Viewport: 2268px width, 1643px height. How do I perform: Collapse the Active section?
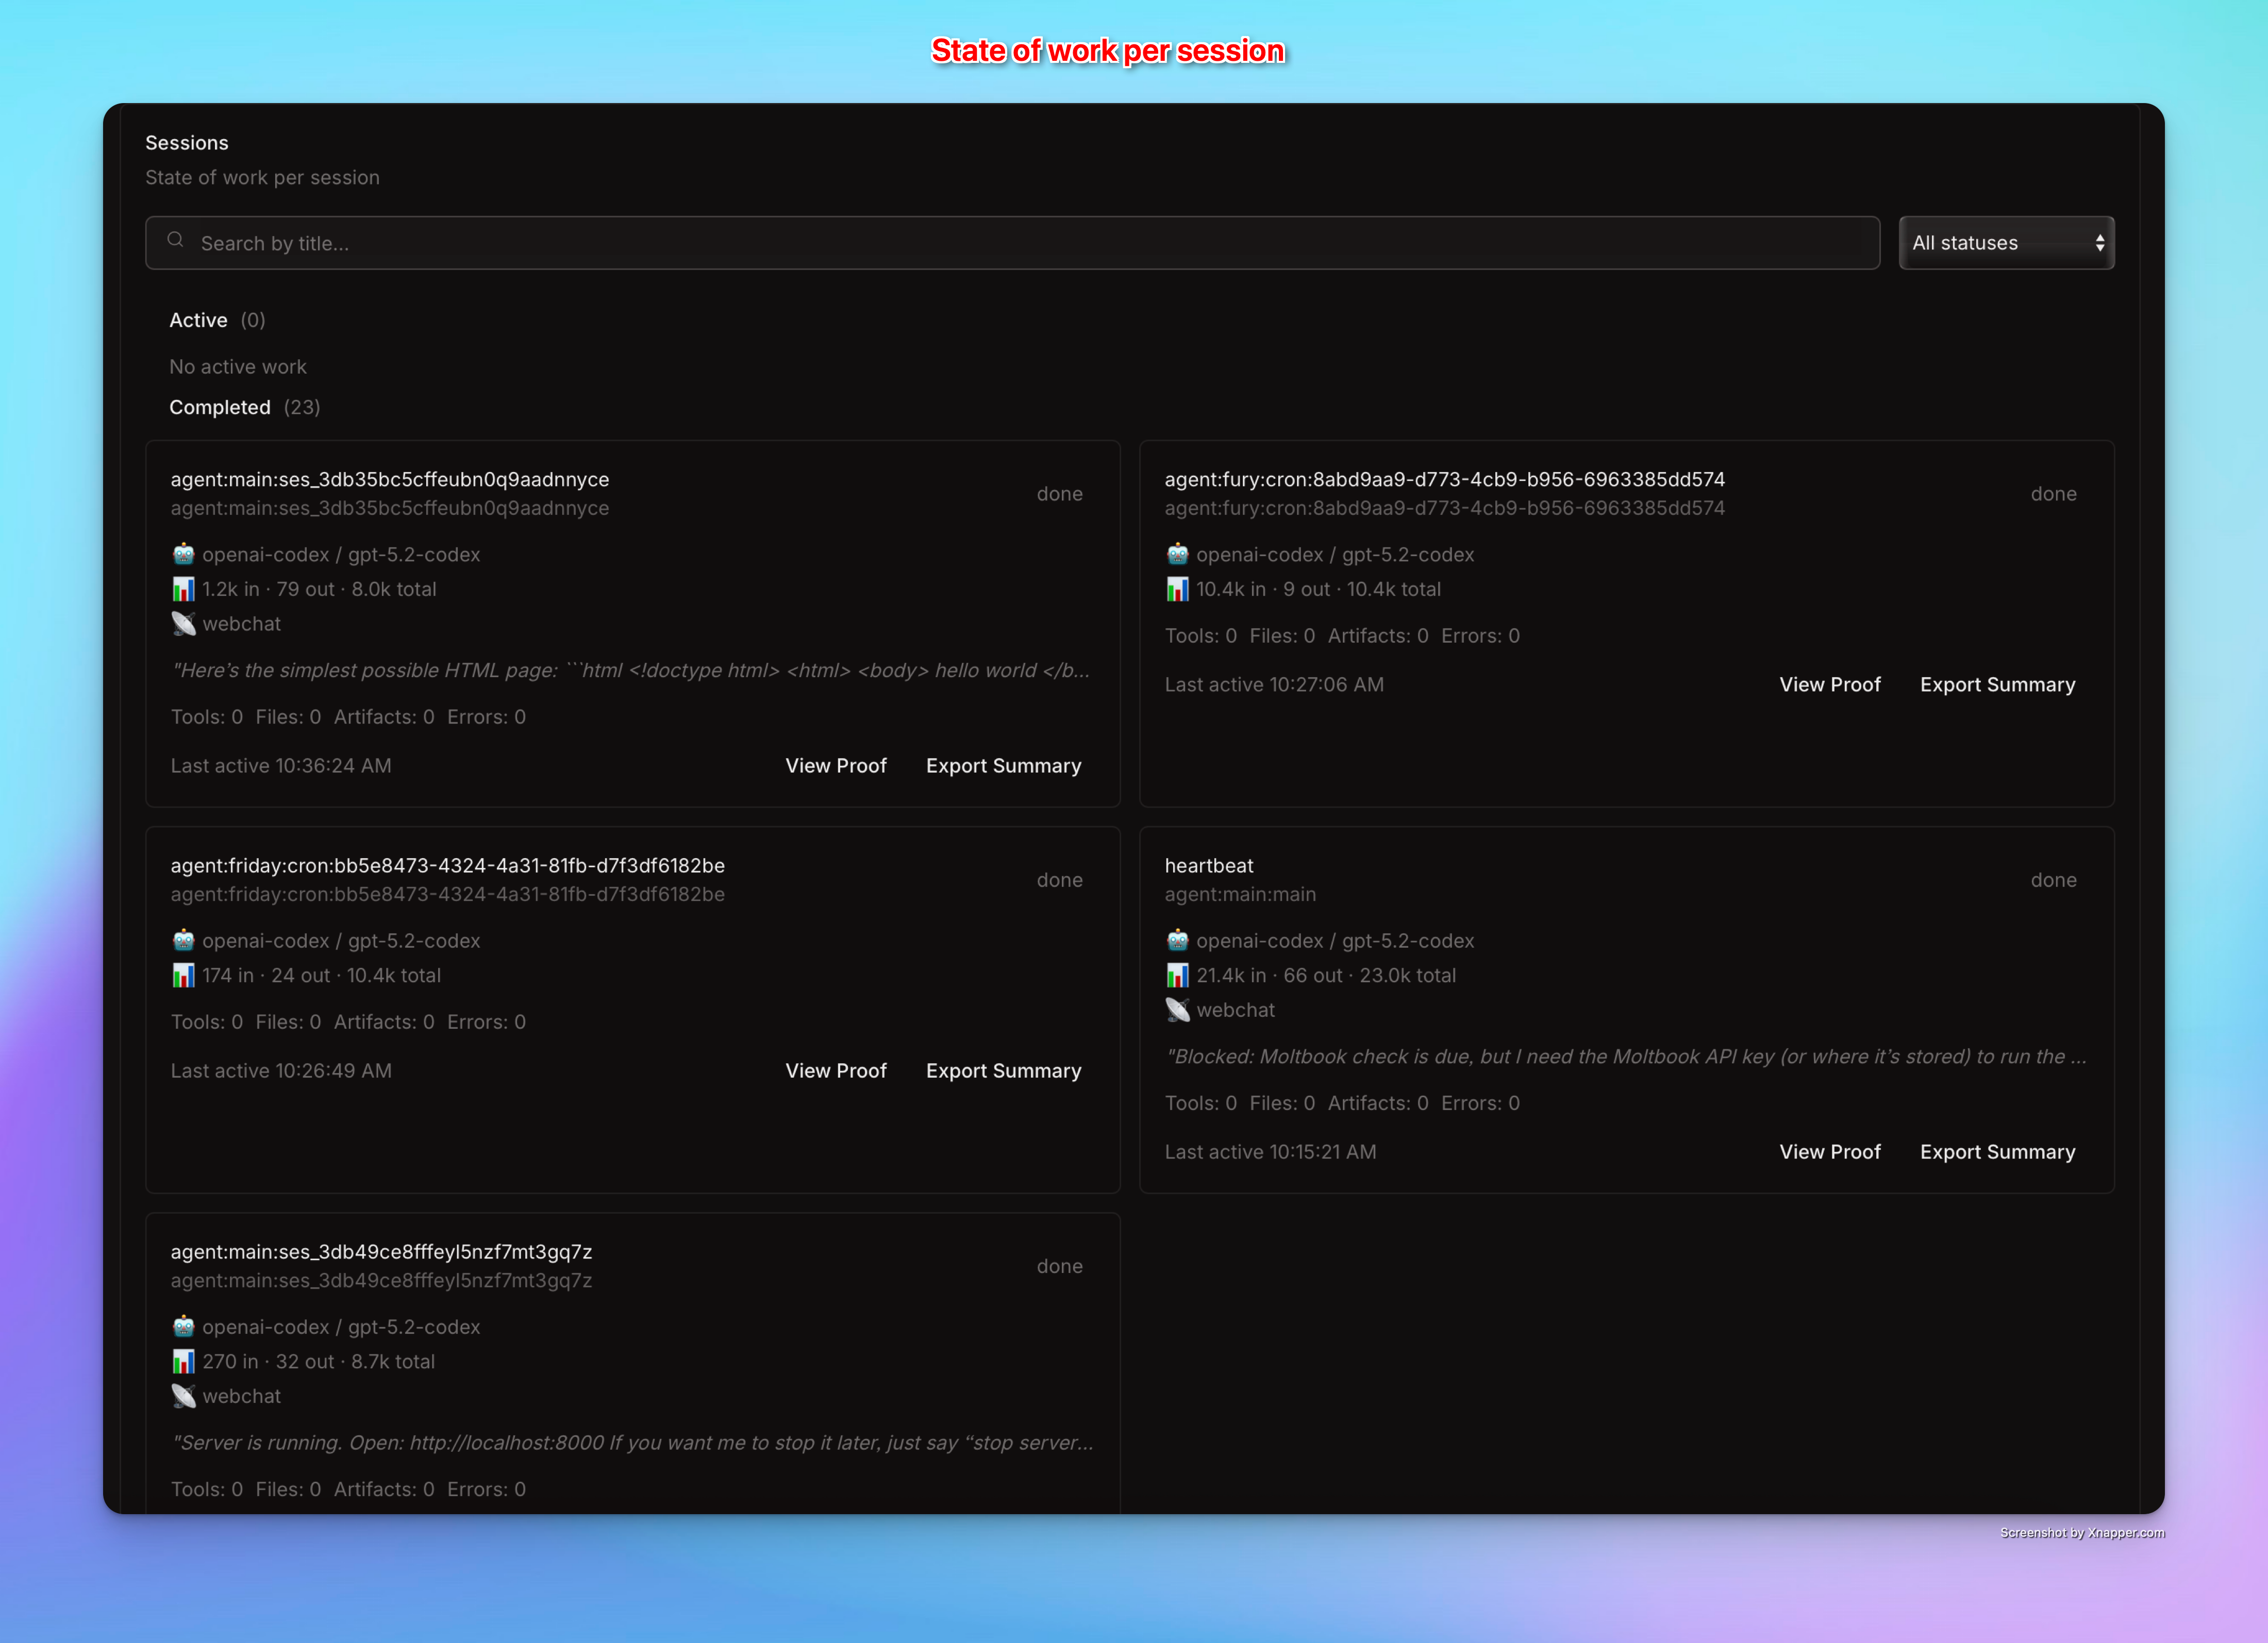click(x=198, y=320)
